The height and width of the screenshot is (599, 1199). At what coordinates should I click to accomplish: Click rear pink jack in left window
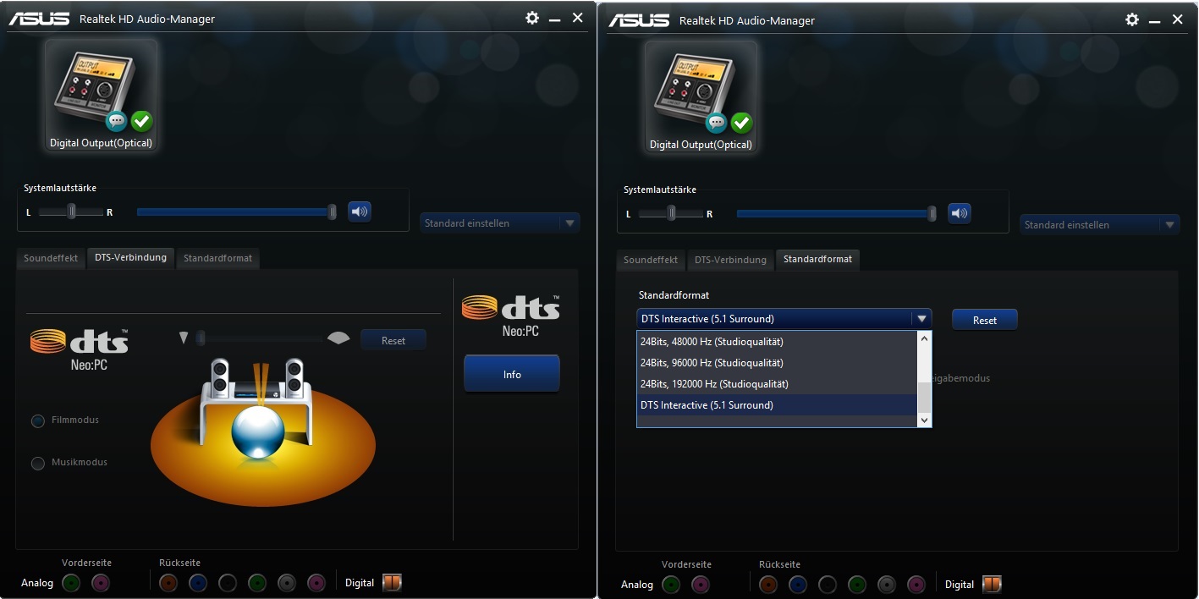pyautogui.click(x=316, y=582)
